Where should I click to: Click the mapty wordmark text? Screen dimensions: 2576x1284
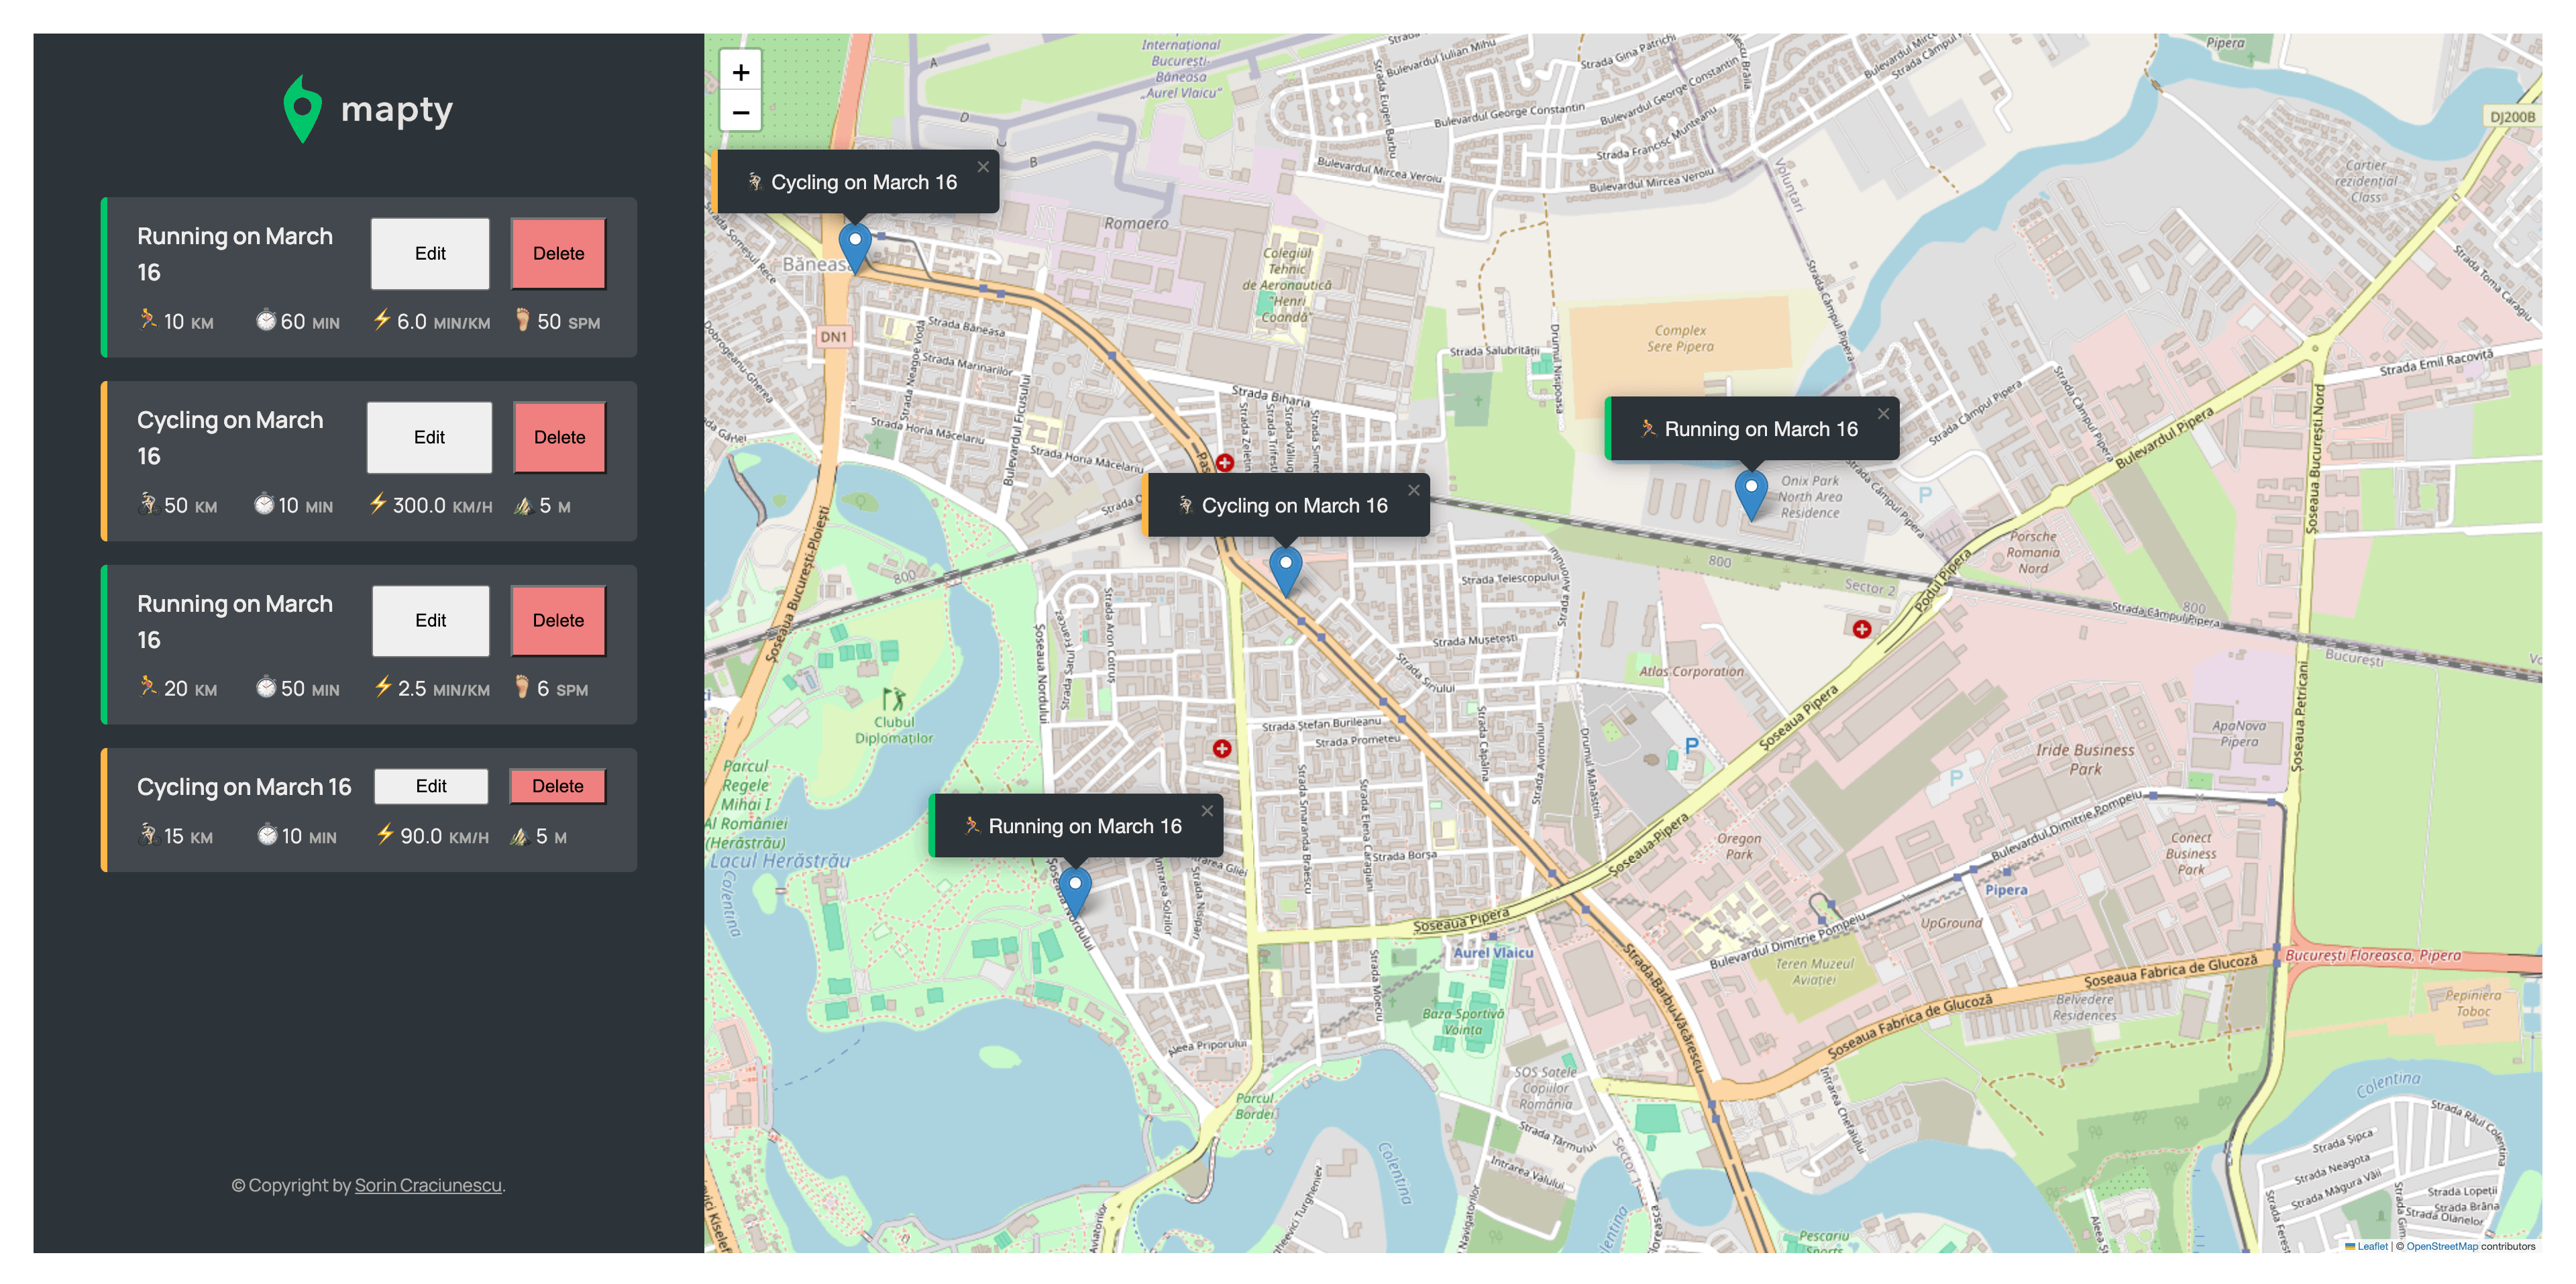coord(397,110)
